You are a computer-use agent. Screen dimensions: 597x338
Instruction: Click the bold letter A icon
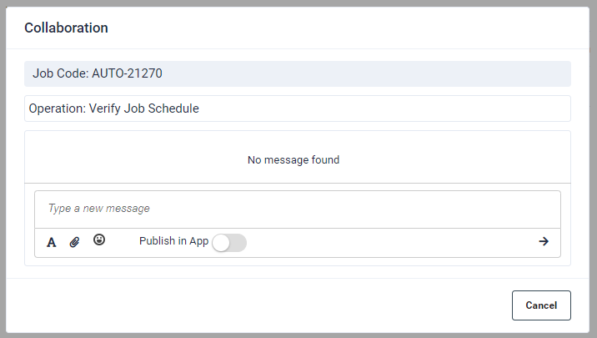point(51,242)
